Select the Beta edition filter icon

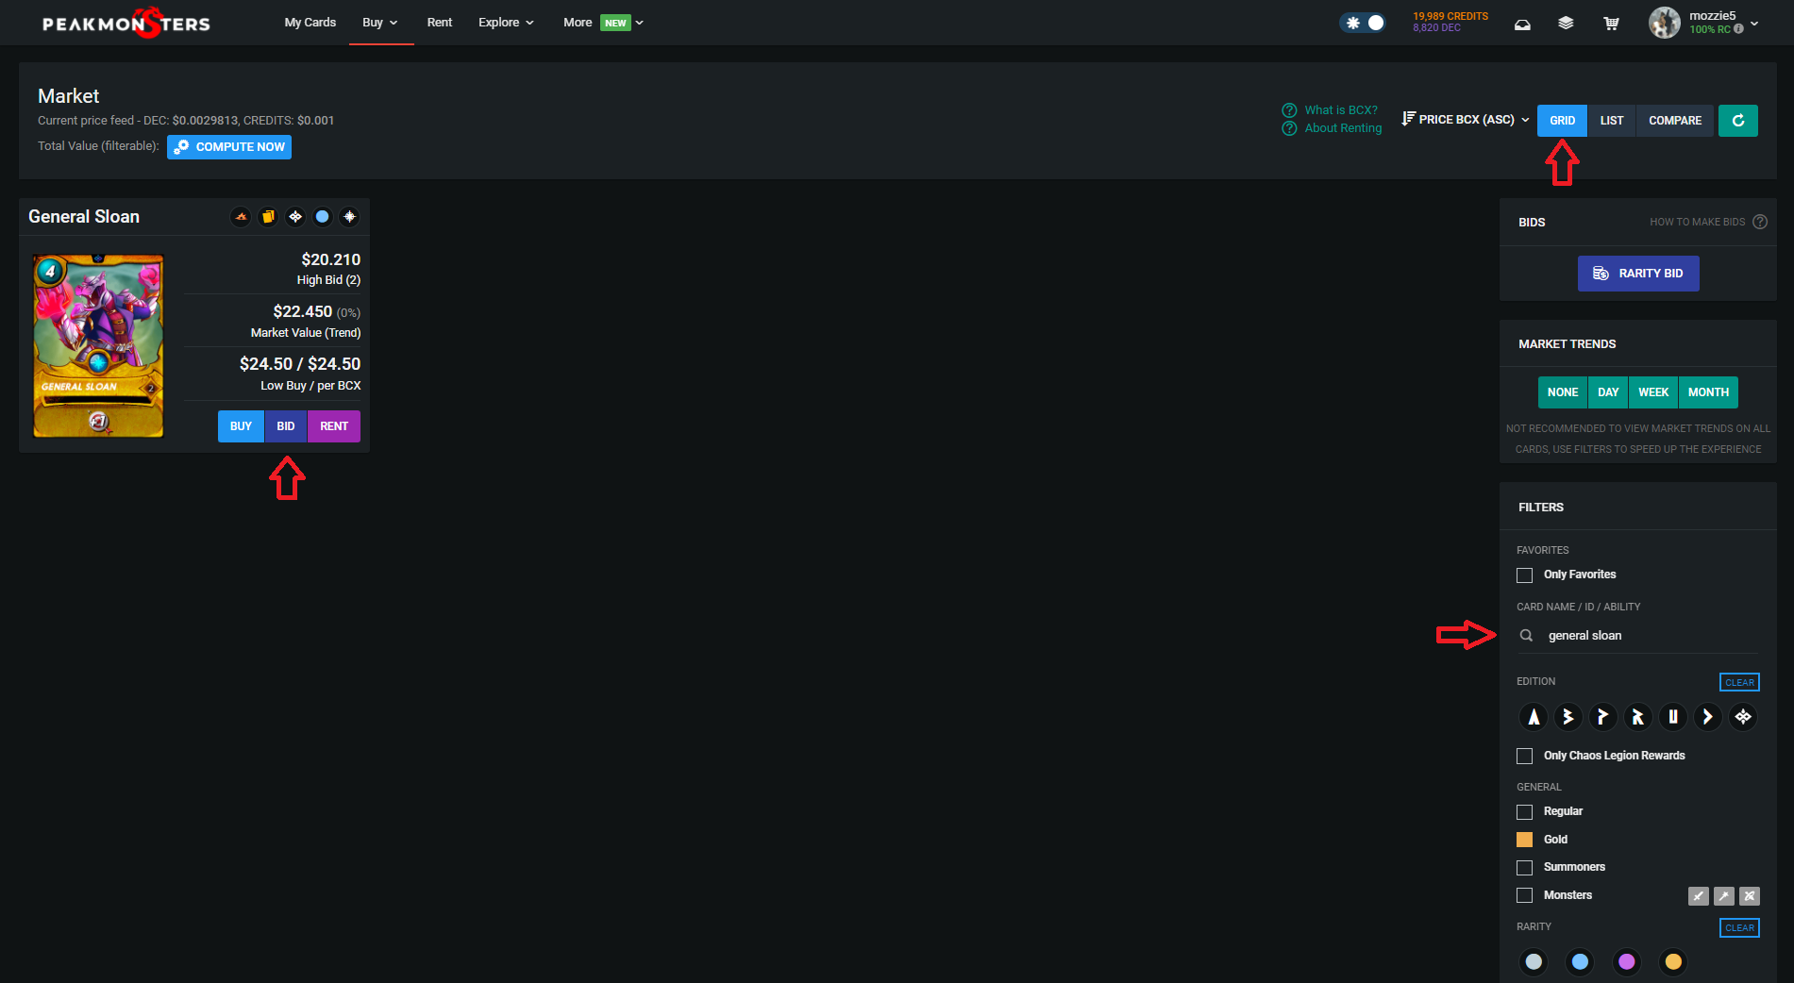pyautogui.click(x=1568, y=717)
